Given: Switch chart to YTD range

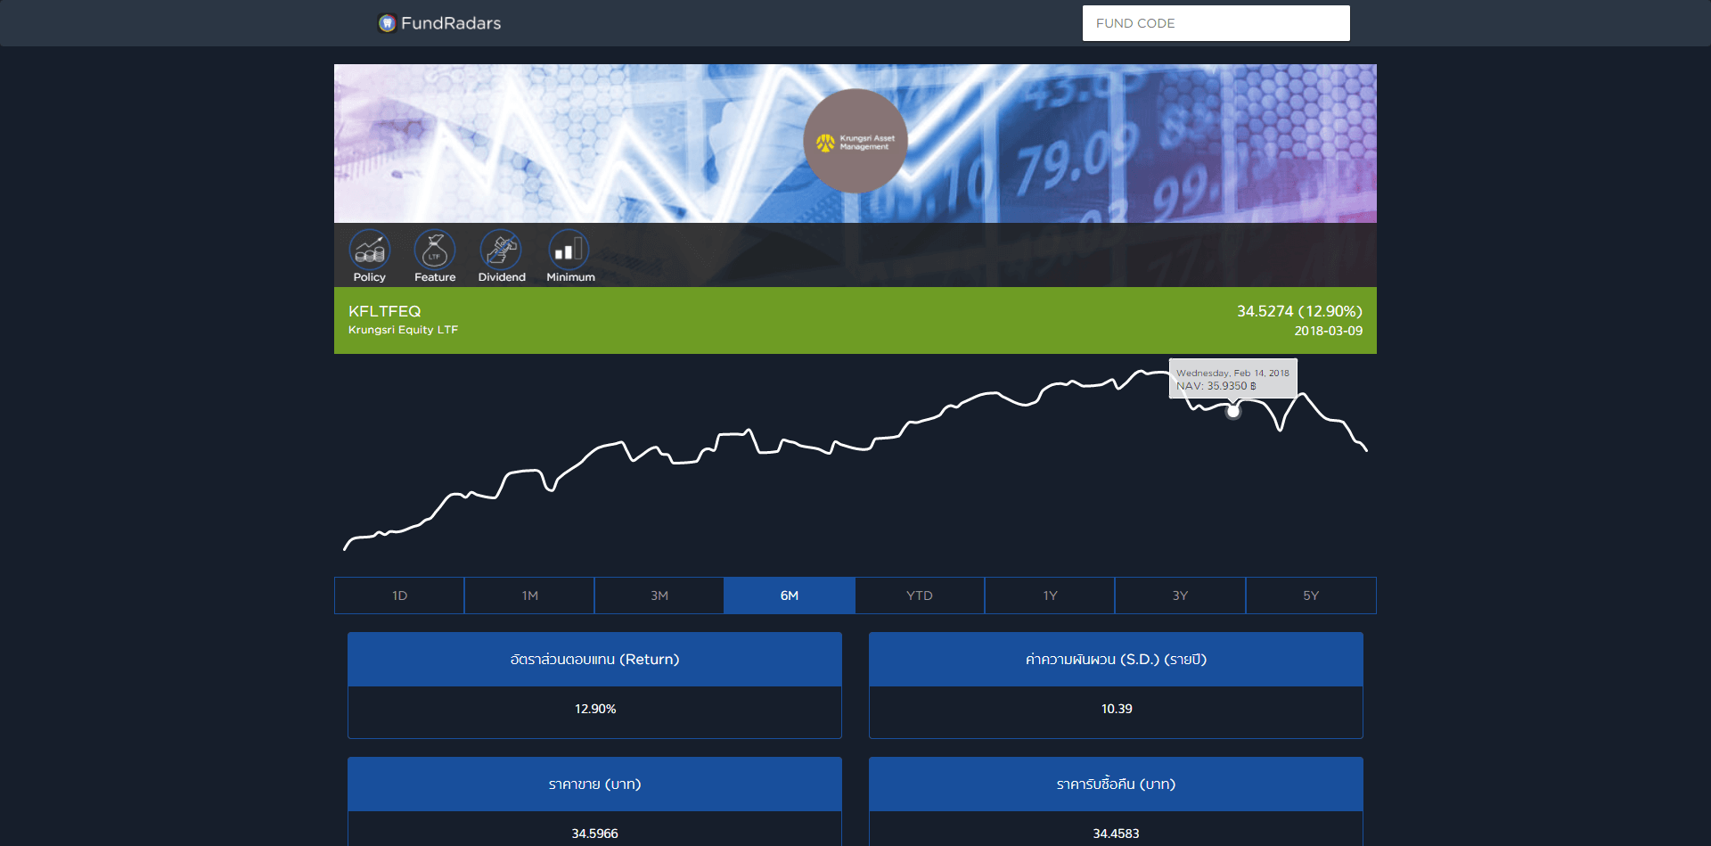Looking at the screenshot, I should [920, 595].
